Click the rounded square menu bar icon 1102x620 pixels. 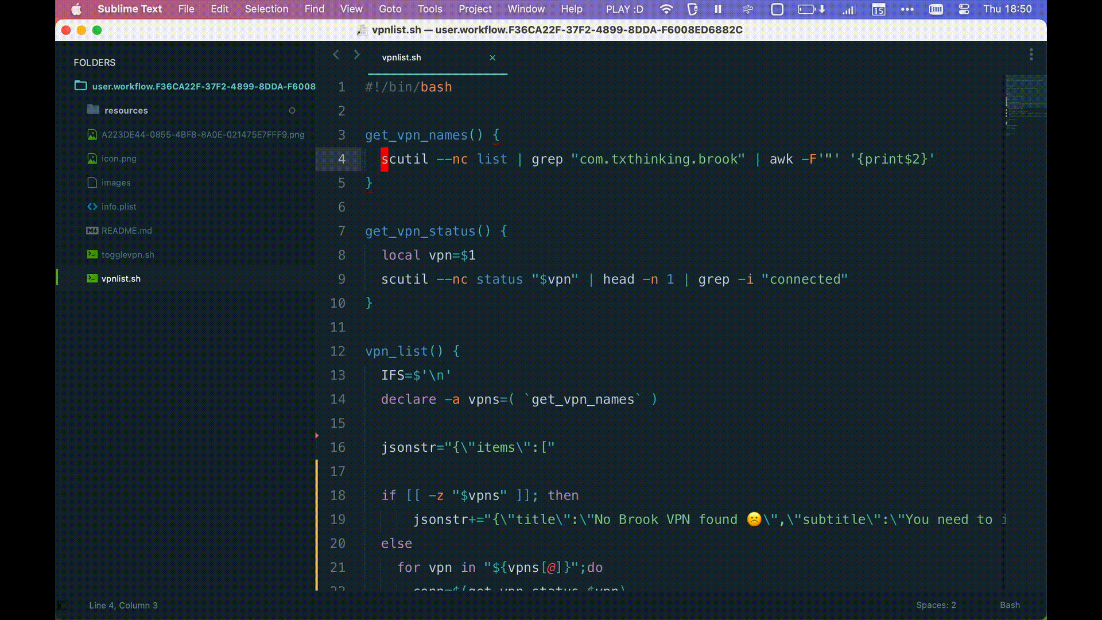point(777,9)
